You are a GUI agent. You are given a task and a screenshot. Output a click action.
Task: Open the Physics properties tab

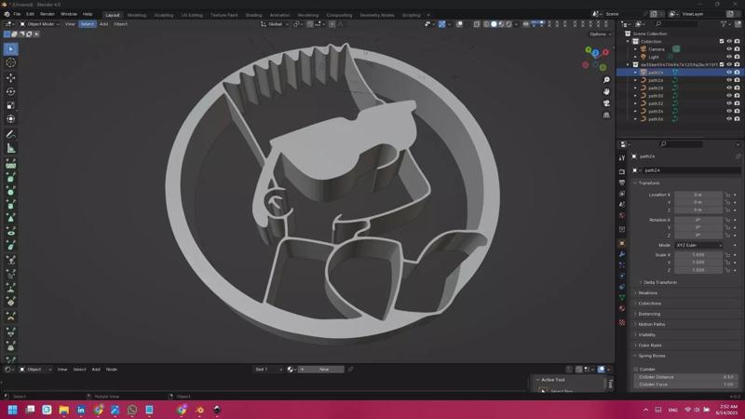click(x=622, y=276)
